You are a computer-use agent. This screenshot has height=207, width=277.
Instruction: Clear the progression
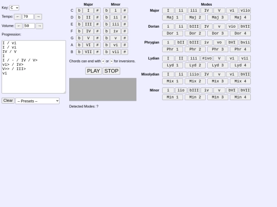tap(8, 101)
